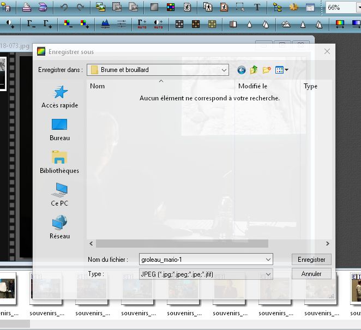Open the image explorer tree icon
The image size is (361, 330).
pos(277,8)
